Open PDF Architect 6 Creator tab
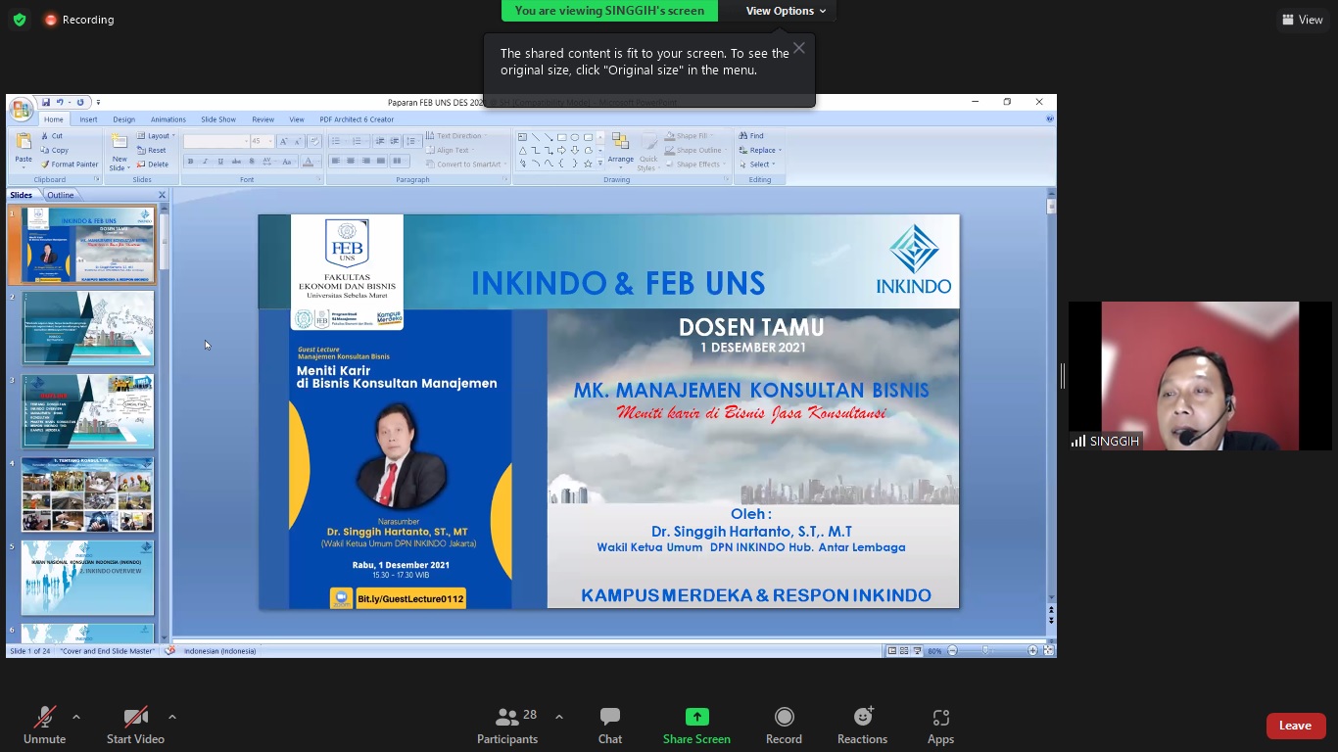The width and height of the screenshot is (1338, 752). coord(357,119)
